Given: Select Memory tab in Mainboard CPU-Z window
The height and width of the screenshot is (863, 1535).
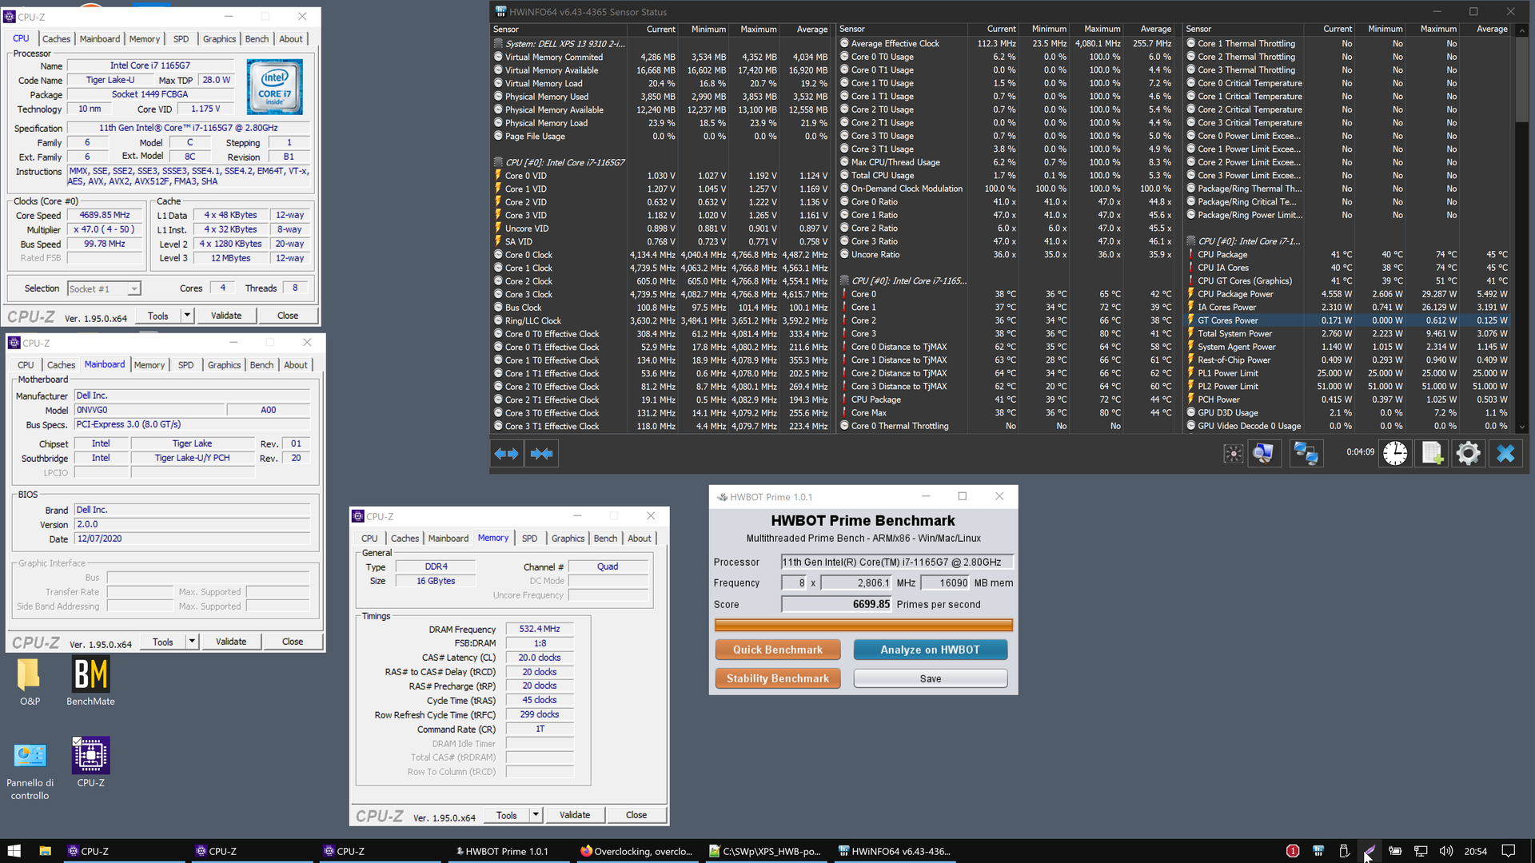Looking at the screenshot, I should tap(150, 364).
